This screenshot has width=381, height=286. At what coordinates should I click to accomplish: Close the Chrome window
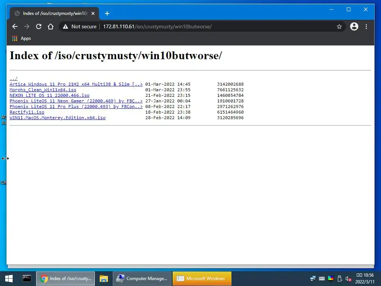pos(365,9)
